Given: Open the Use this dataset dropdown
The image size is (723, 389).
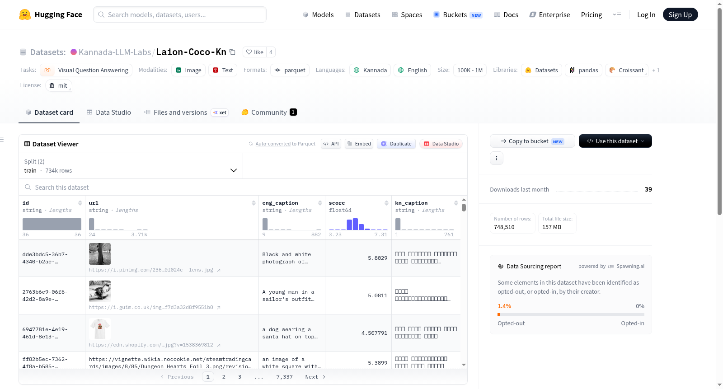Looking at the screenshot, I should click(615, 141).
